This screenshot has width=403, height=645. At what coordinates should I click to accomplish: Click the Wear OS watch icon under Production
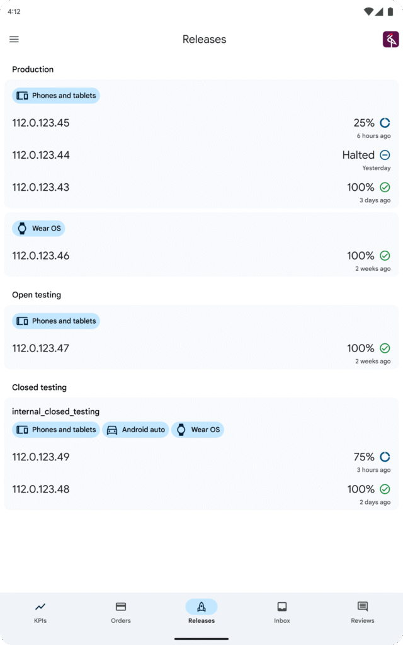pos(22,228)
